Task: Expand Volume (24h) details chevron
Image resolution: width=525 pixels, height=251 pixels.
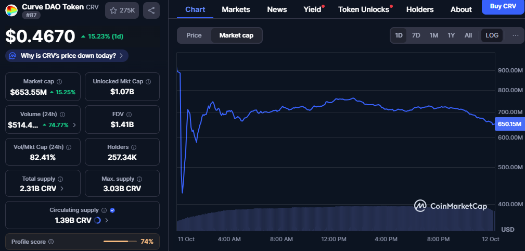Action: (x=74, y=125)
